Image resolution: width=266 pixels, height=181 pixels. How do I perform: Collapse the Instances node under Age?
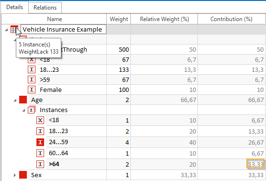coord(23,110)
